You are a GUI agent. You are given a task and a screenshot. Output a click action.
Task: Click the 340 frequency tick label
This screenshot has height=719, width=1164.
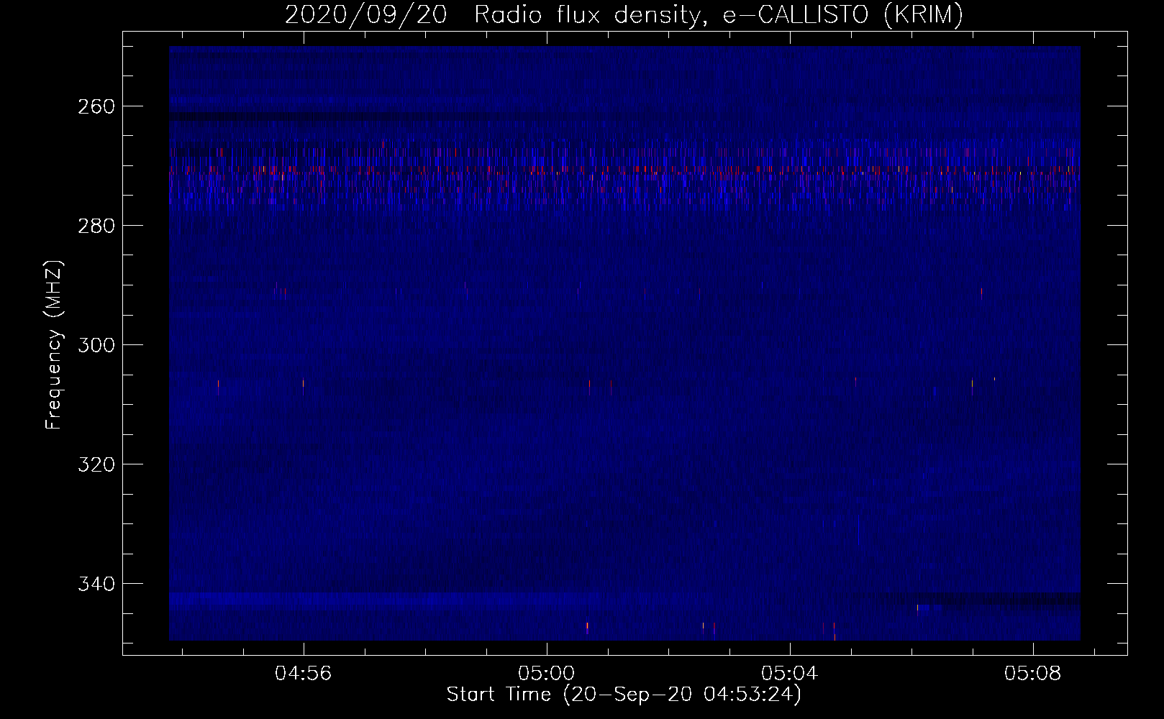pos(95,584)
